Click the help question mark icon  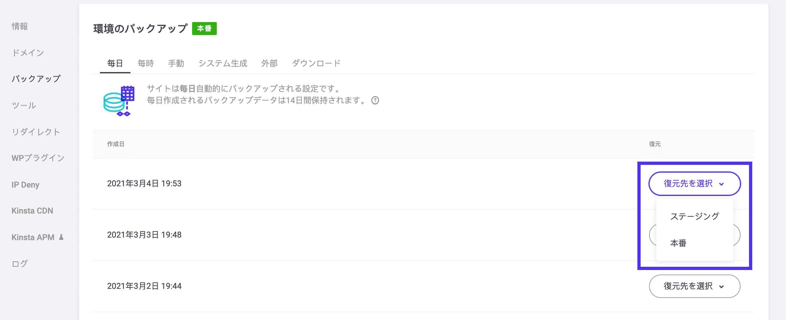[x=375, y=101]
